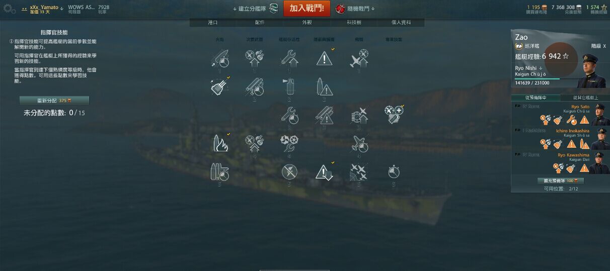Choose the crossed-out circle tier 5 skill
Viewport: 610px width, 271px height.
[289, 172]
